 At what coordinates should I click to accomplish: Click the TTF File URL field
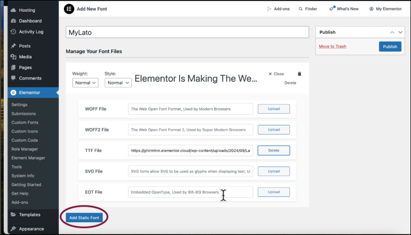click(191, 151)
